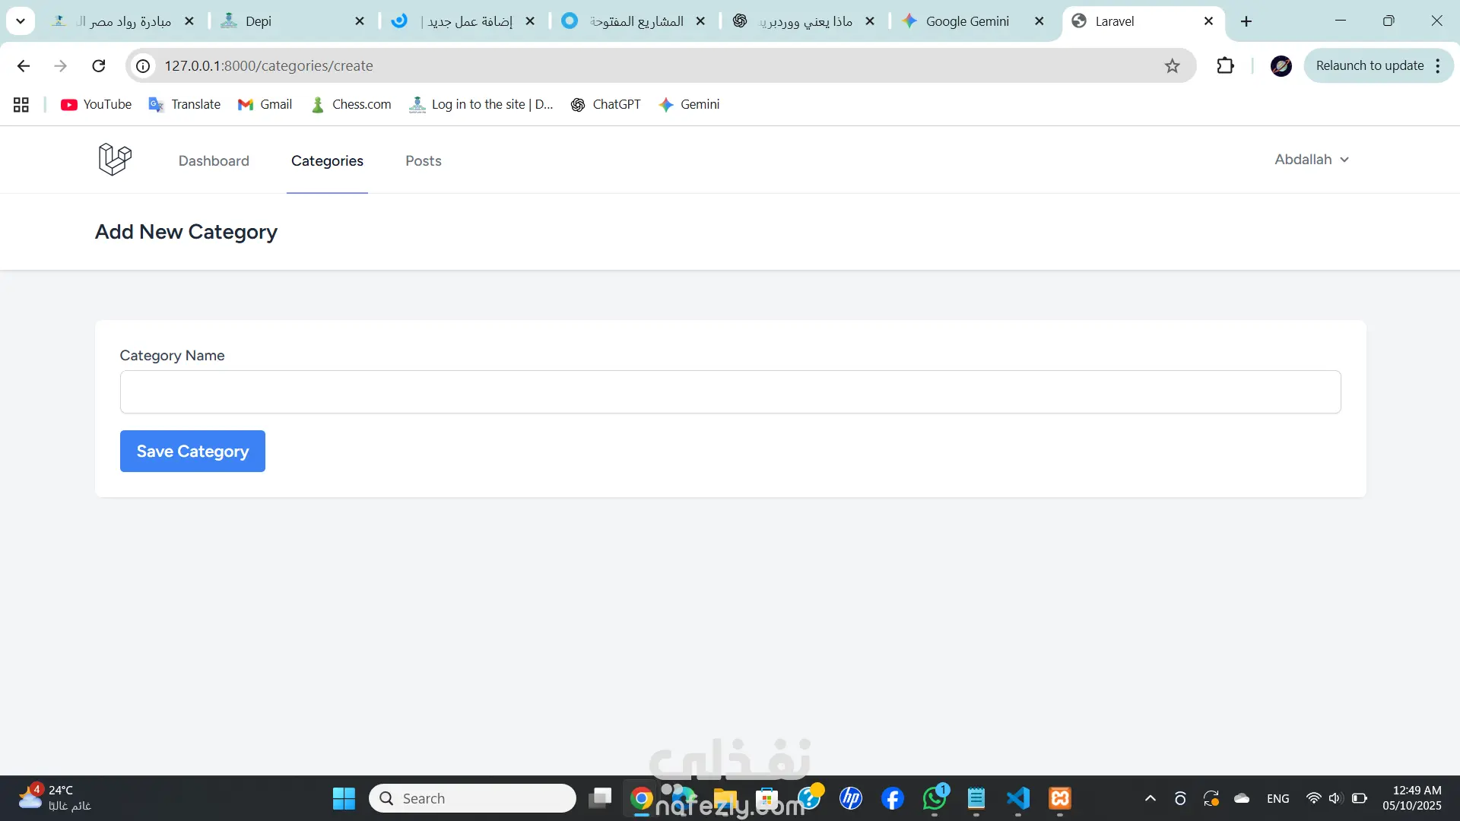This screenshot has width=1460, height=821.
Task: Expand the Abdallah user dropdown
Action: pyautogui.click(x=1311, y=160)
